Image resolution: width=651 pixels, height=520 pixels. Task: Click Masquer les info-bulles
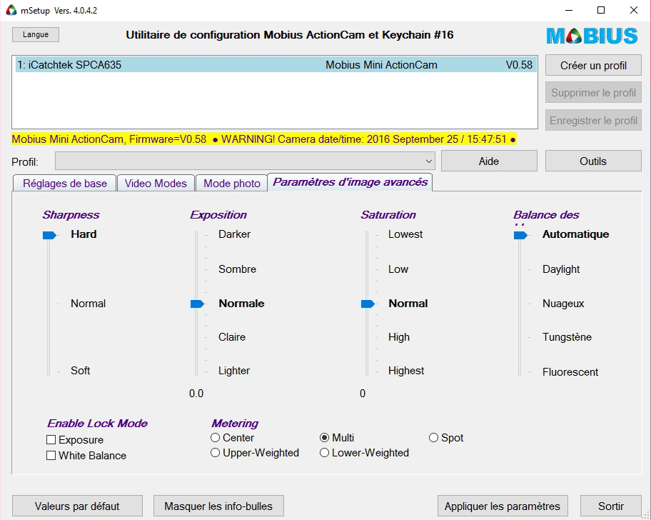218,506
